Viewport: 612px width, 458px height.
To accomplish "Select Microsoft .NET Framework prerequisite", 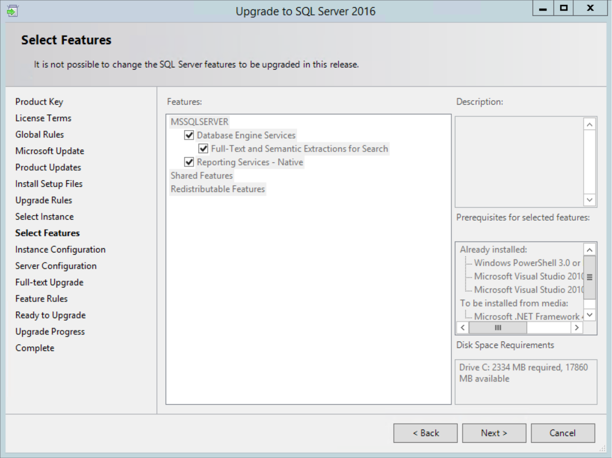I will pyautogui.click(x=528, y=316).
